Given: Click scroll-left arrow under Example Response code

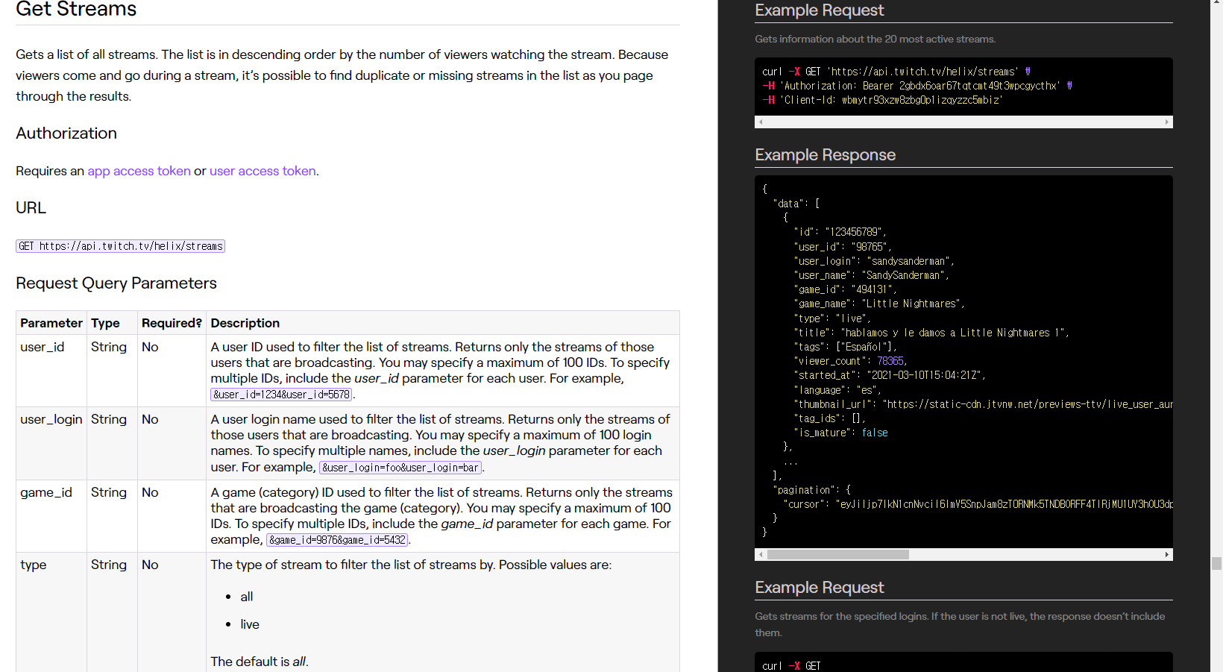Looking at the screenshot, I should (761, 554).
